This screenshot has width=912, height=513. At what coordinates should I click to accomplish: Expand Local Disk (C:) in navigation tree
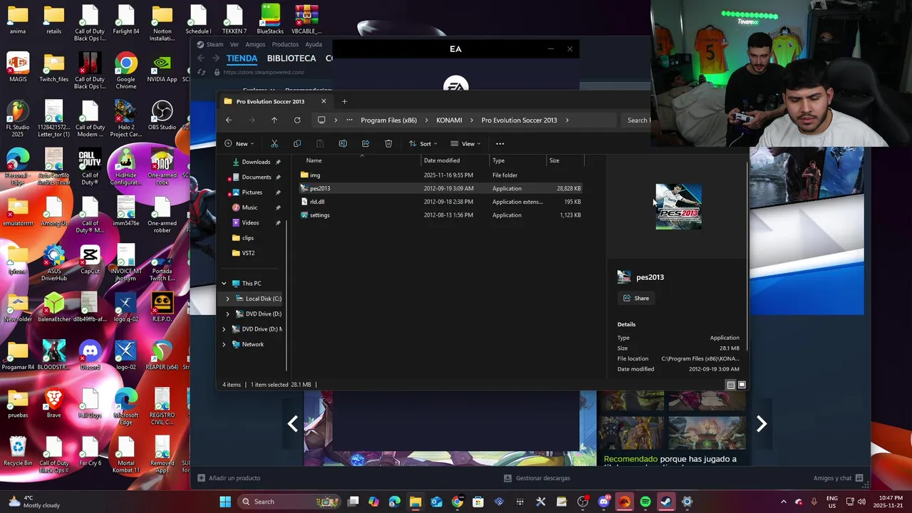tap(228, 299)
